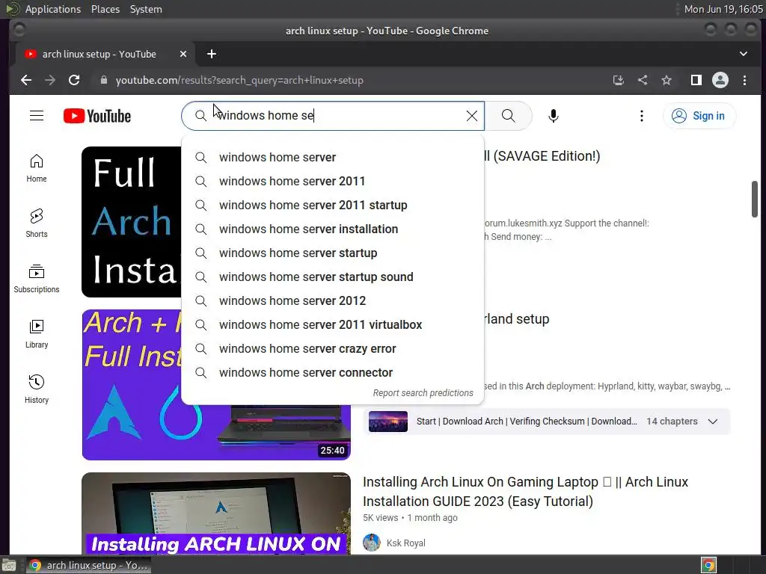Screen dimensions: 766x574
Task: Click install app icon in address bar
Action: (619, 80)
